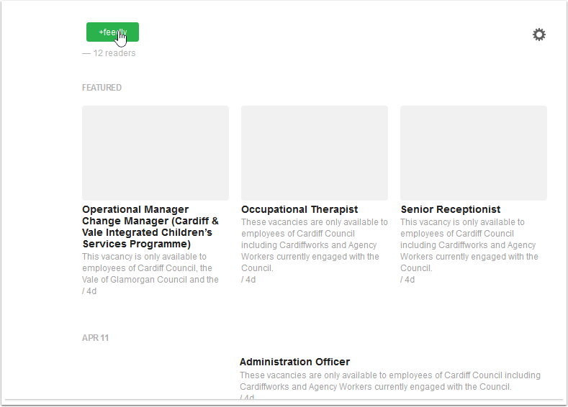This screenshot has height=407, width=568.
Task: Click the Occupational Therapist vacancy summary text
Action: 314,245
